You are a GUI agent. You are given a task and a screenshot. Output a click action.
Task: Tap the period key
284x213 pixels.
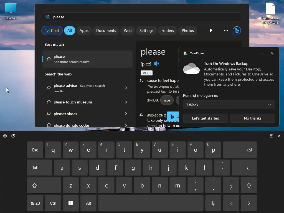coord(213,186)
